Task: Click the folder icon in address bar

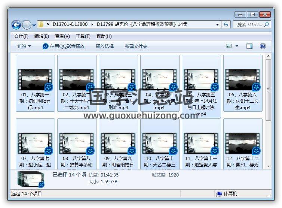Action: click(41, 25)
